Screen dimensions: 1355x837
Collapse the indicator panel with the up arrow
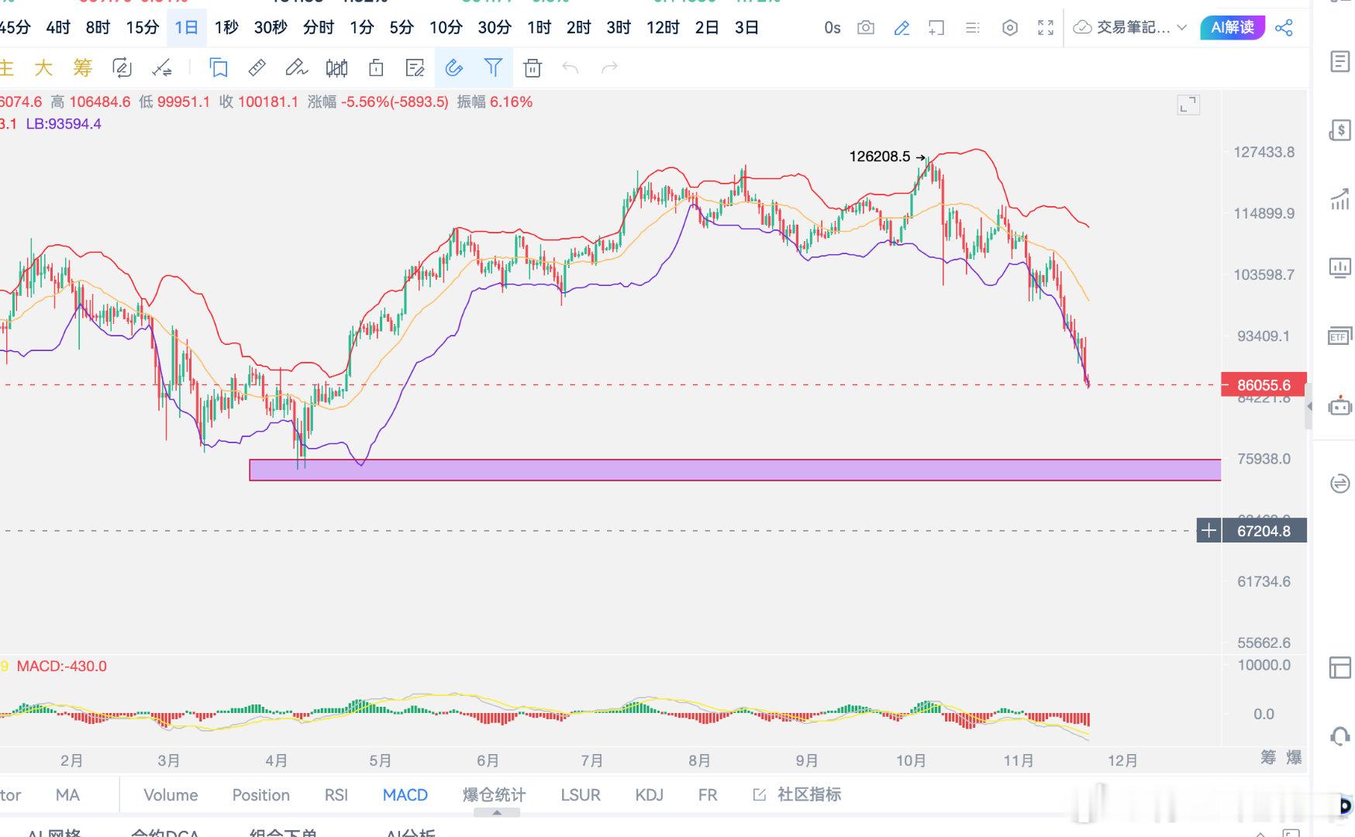click(497, 813)
